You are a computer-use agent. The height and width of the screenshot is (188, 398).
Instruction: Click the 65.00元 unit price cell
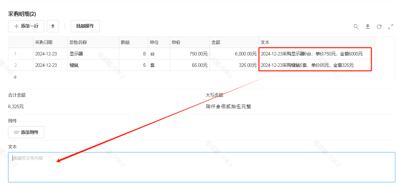pyautogui.click(x=190, y=65)
